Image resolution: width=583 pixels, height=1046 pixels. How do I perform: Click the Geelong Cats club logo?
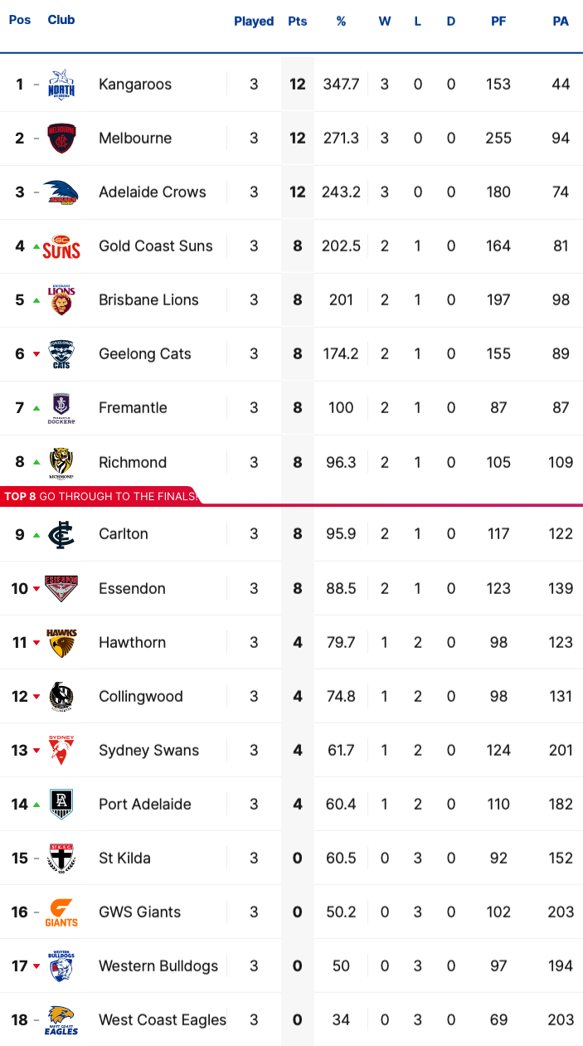click(x=61, y=354)
